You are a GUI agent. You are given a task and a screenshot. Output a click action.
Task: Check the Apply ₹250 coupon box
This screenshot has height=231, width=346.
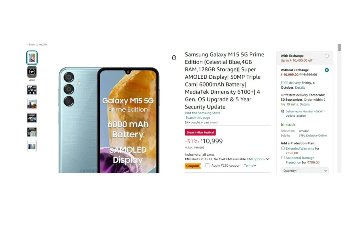207,165
